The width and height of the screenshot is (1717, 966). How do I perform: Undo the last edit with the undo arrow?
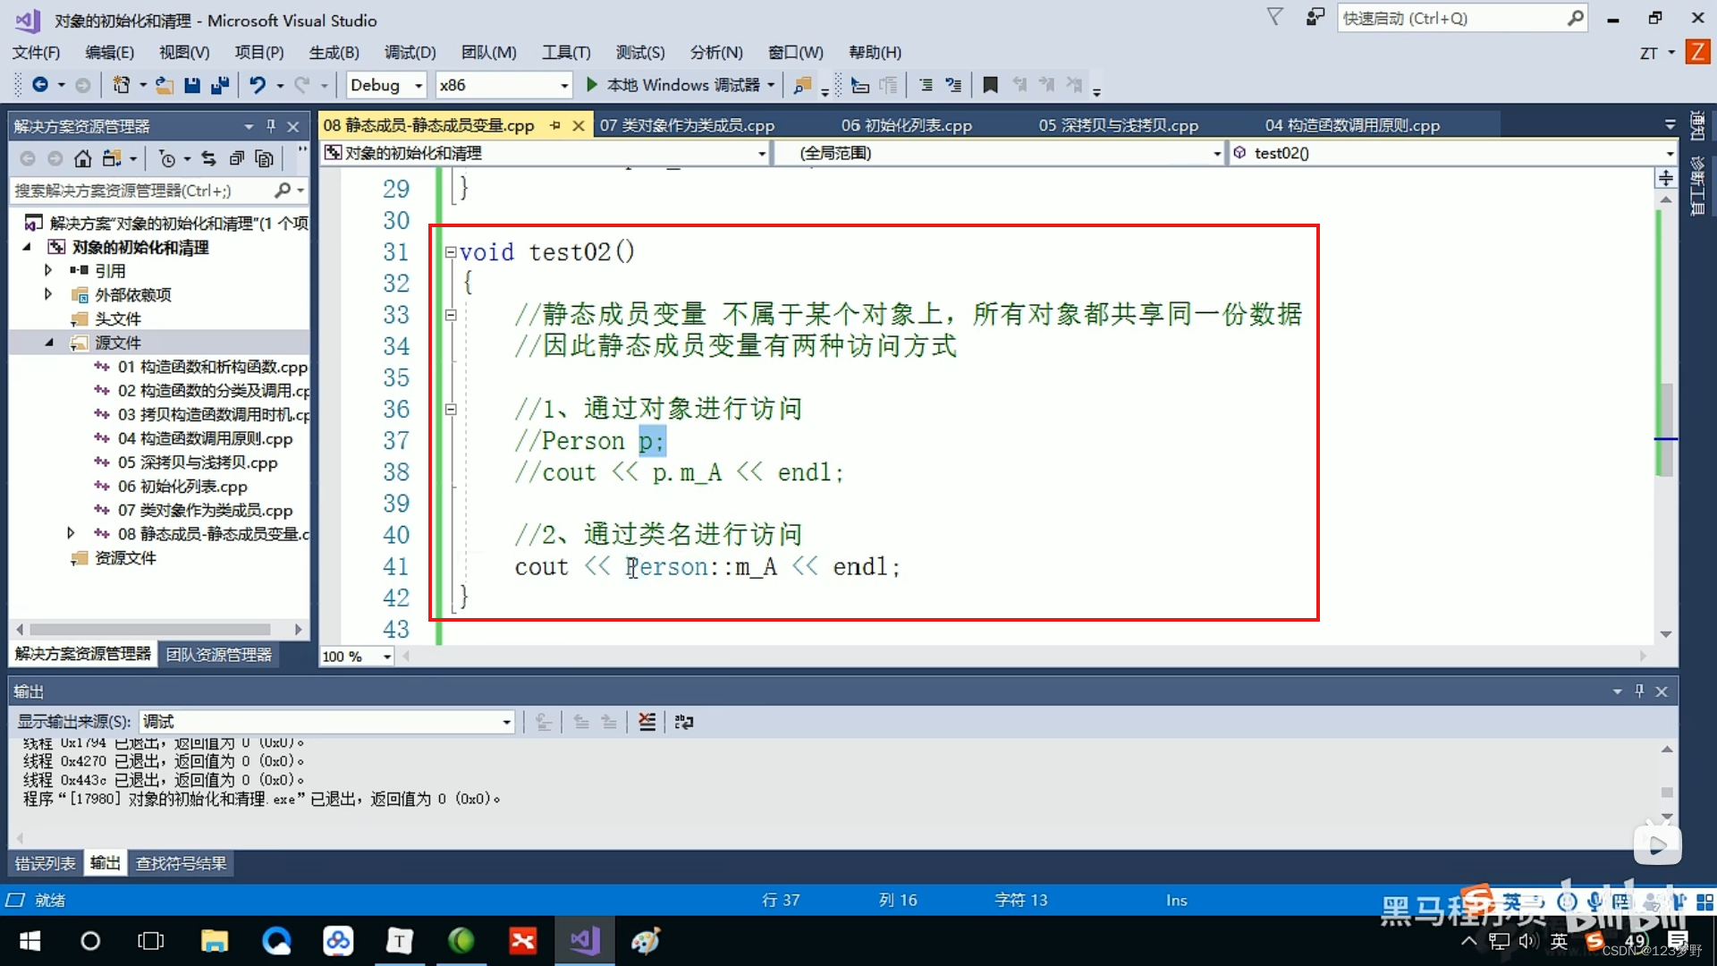coord(258,85)
